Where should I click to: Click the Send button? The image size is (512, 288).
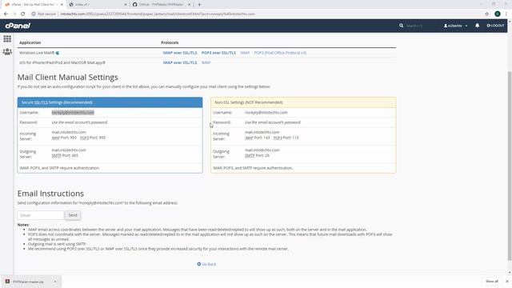[x=73, y=215]
